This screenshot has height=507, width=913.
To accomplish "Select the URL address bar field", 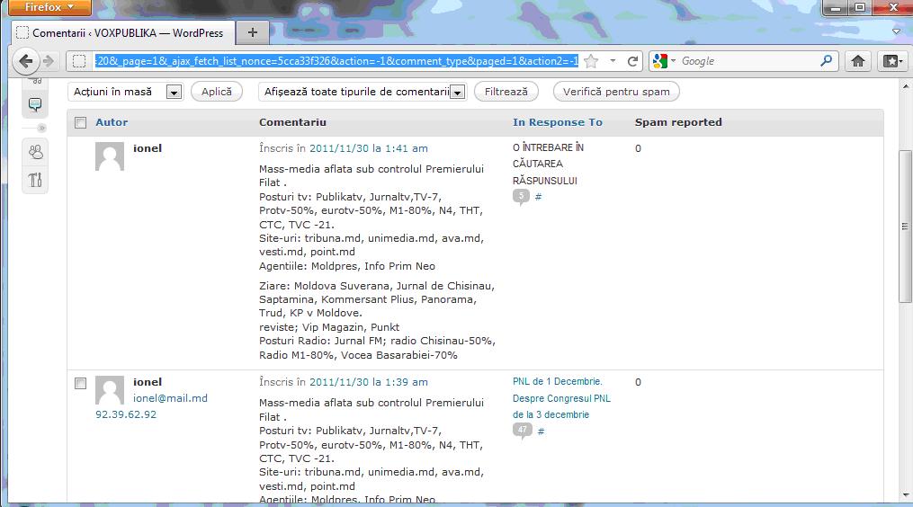I will (336, 61).
